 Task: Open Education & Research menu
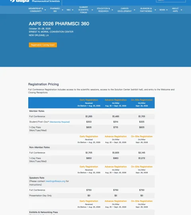click(103, 10)
